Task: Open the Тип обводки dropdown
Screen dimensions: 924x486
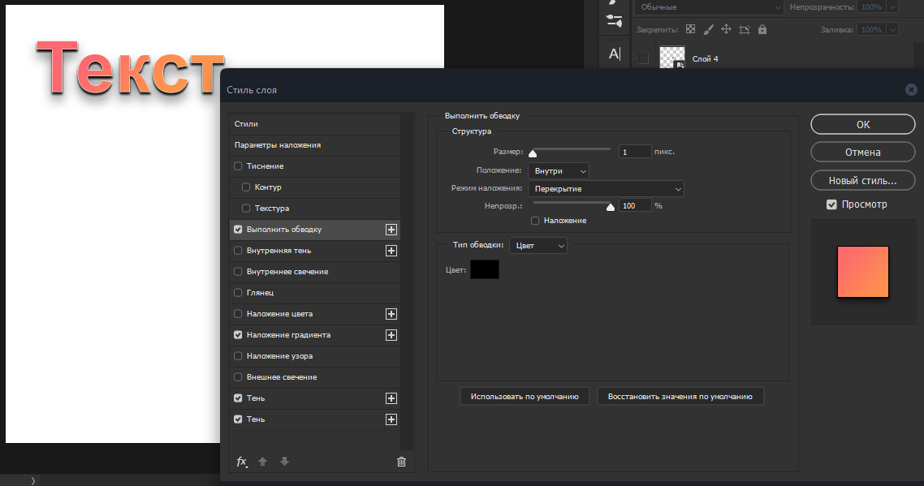Action: [x=538, y=246]
